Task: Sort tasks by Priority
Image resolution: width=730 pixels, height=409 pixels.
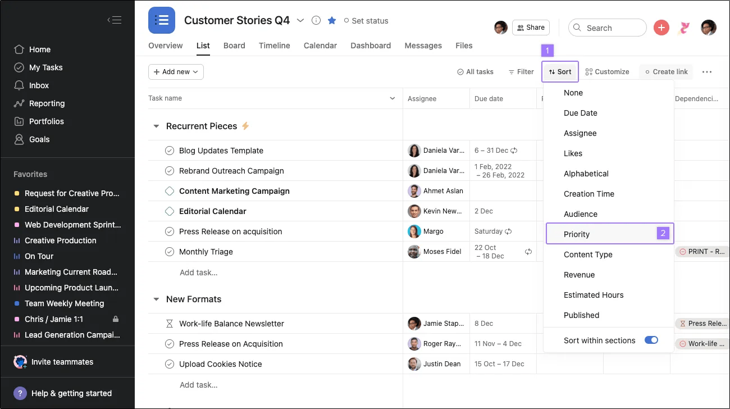Action: coord(577,234)
